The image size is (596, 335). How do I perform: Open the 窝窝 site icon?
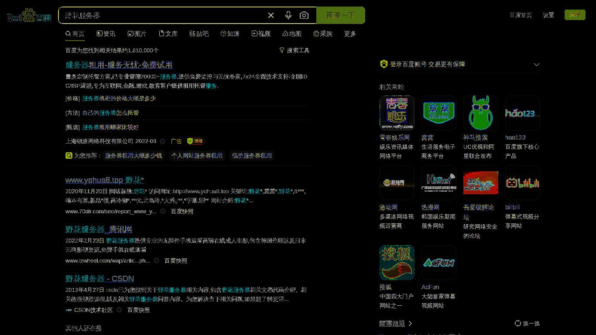point(439,113)
